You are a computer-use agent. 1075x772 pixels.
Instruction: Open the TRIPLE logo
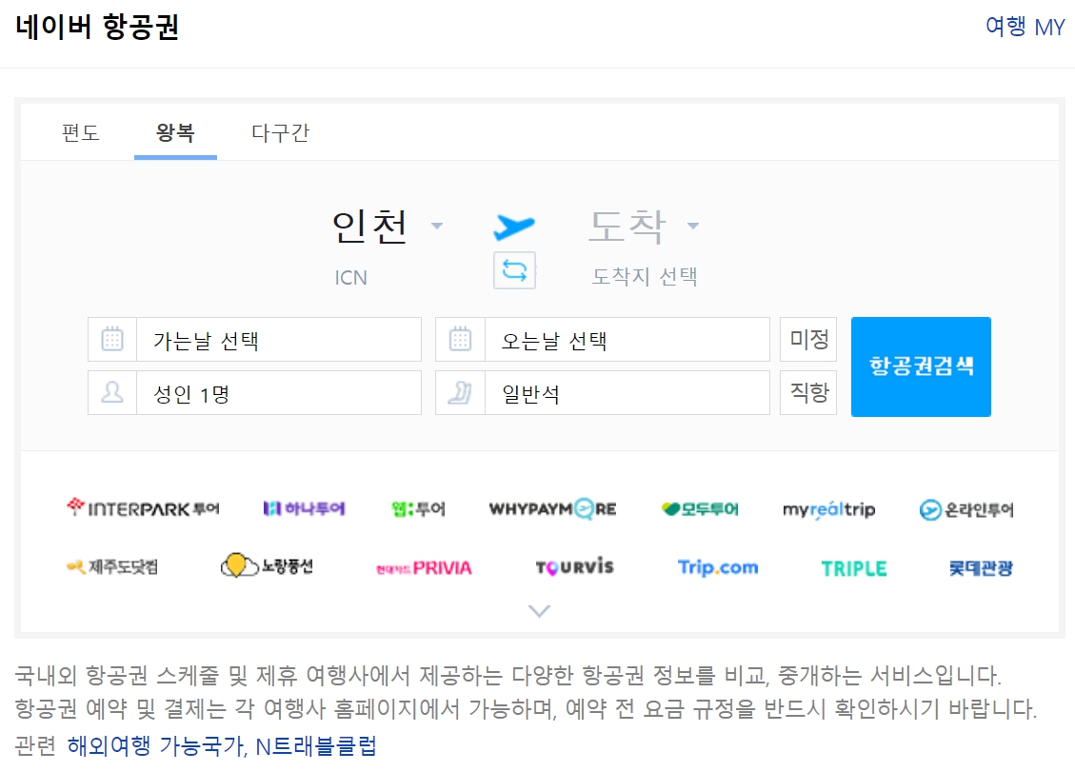click(x=854, y=568)
